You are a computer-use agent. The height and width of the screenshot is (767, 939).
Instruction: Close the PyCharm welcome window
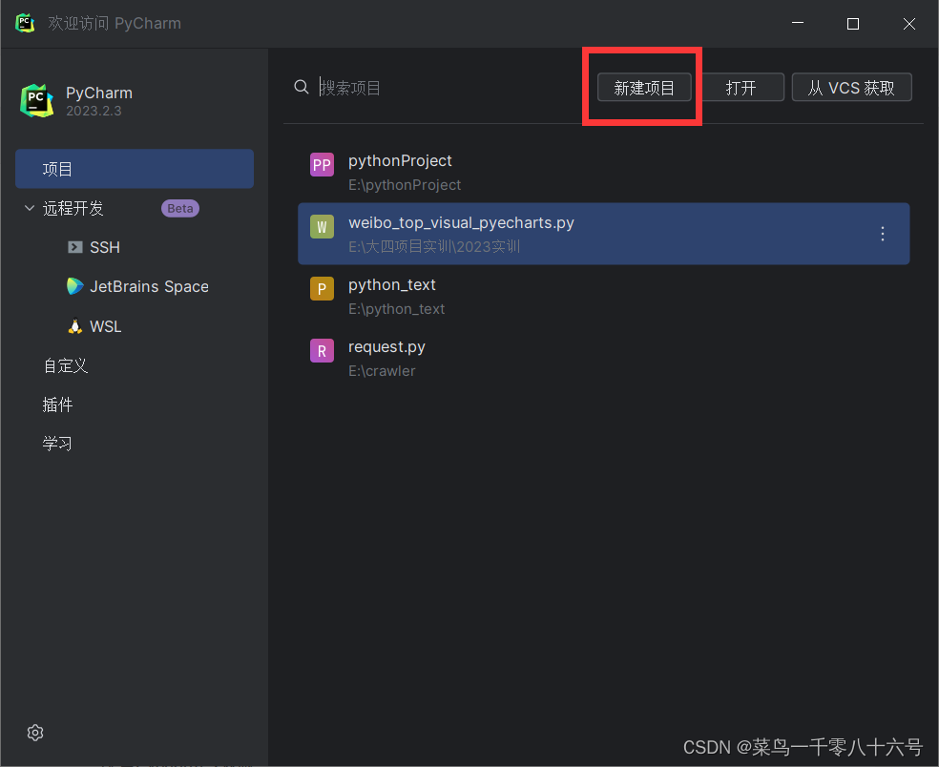point(909,23)
